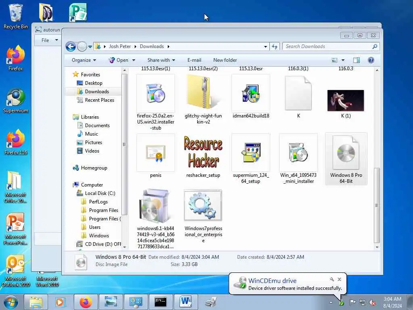The width and height of the screenshot is (413, 310).
Task: Open Documents library
Action: [97, 126]
